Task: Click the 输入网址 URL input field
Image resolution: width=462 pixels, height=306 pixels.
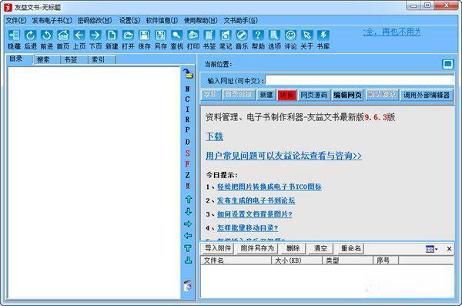Action: tap(359, 80)
